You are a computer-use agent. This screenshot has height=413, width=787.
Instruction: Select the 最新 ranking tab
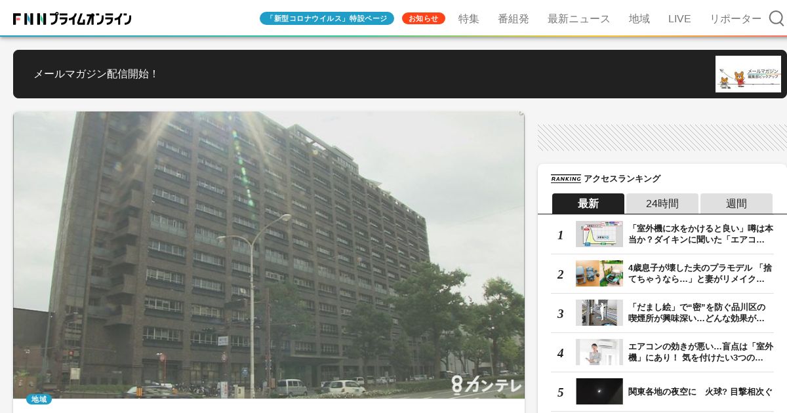point(588,203)
